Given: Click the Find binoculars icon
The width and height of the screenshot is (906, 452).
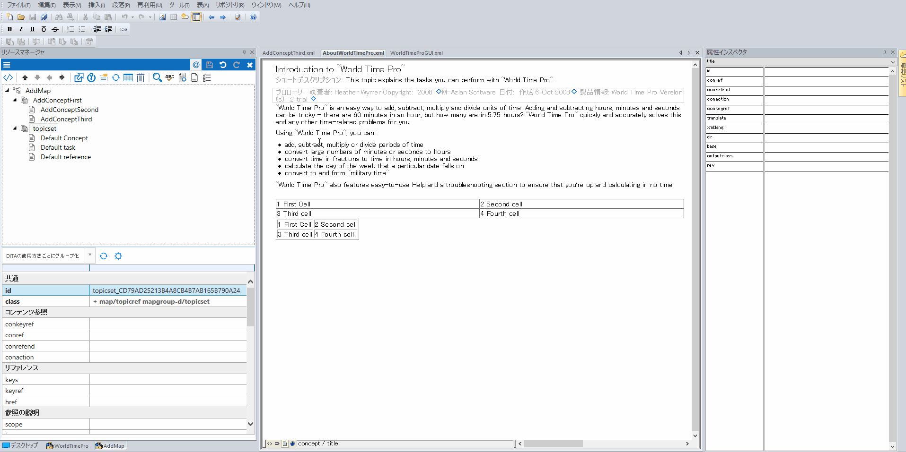Looking at the screenshot, I should (59, 17).
